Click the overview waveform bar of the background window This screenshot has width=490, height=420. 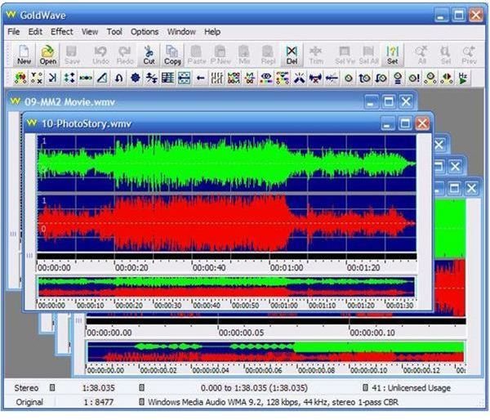click(x=276, y=351)
